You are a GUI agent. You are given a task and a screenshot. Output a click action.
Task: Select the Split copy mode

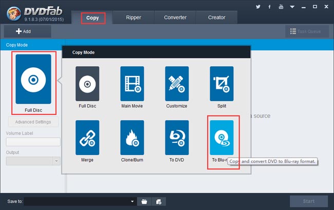coord(221,84)
